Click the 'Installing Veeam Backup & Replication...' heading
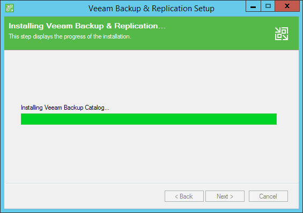The width and height of the screenshot is (303, 213). (x=87, y=26)
